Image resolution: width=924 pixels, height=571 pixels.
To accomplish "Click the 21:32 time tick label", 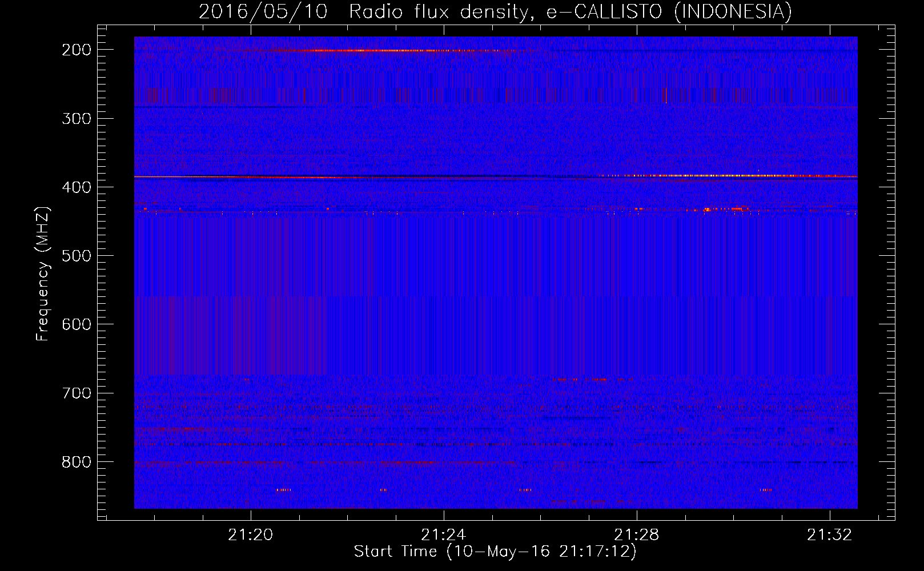I will point(830,535).
